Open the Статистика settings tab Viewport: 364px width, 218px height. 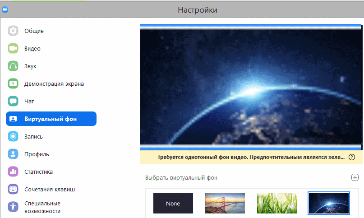(51, 172)
